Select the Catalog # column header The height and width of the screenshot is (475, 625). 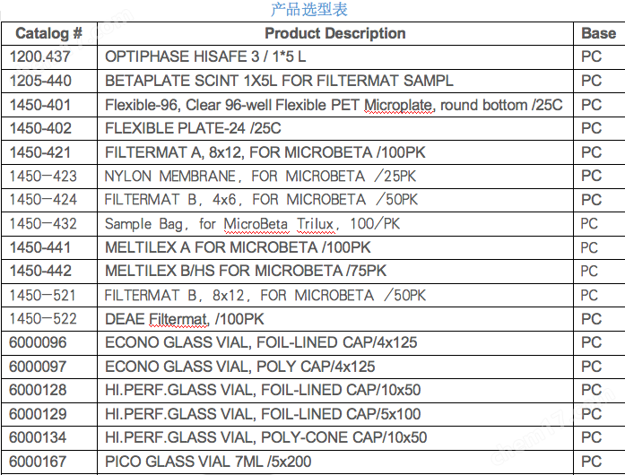(x=49, y=33)
